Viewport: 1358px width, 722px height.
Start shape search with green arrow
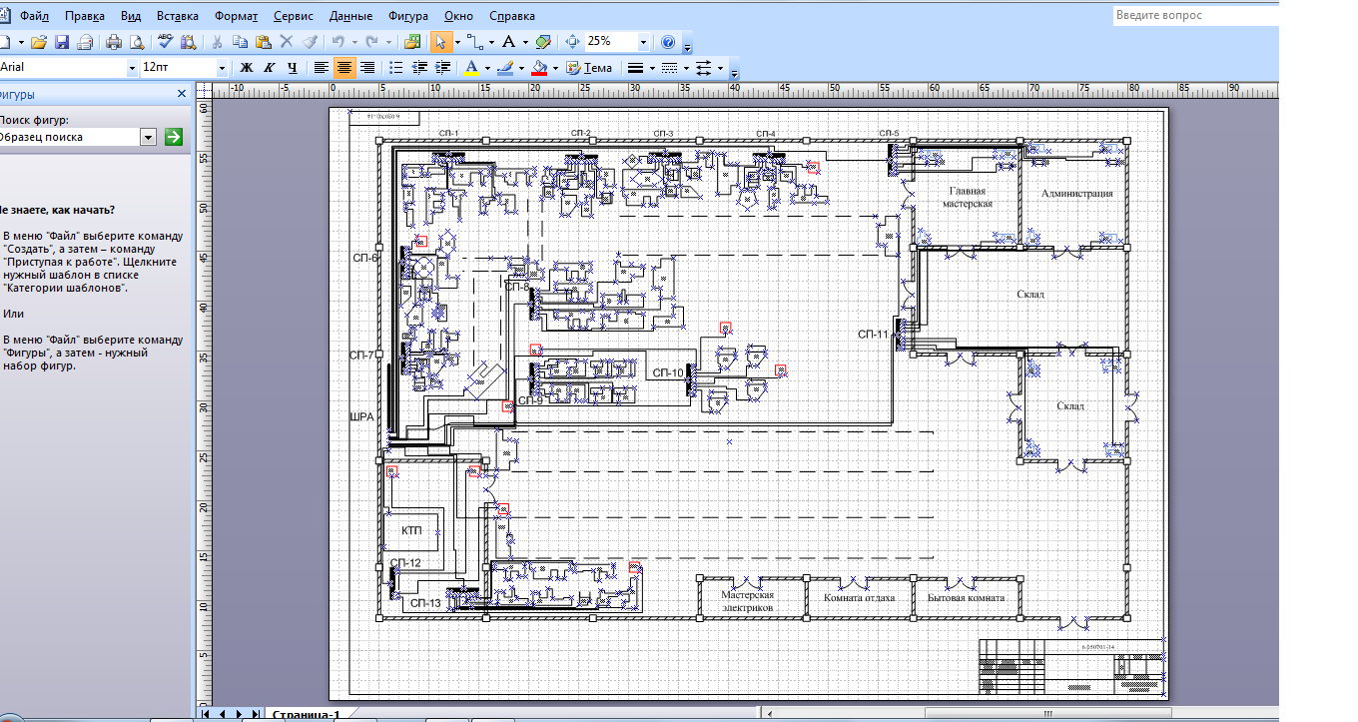[174, 137]
